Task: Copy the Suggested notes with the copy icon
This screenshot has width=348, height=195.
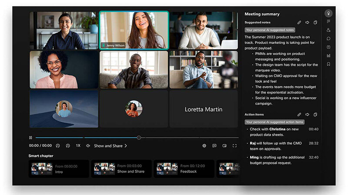Action: pos(315,23)
